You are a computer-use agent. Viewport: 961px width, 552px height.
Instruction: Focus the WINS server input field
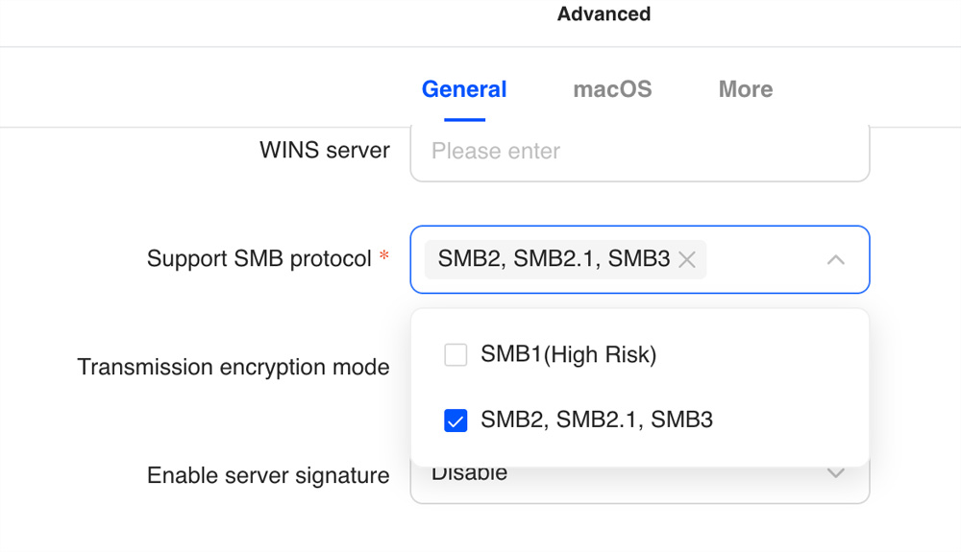pyautogui.click(x=640, y=153)
